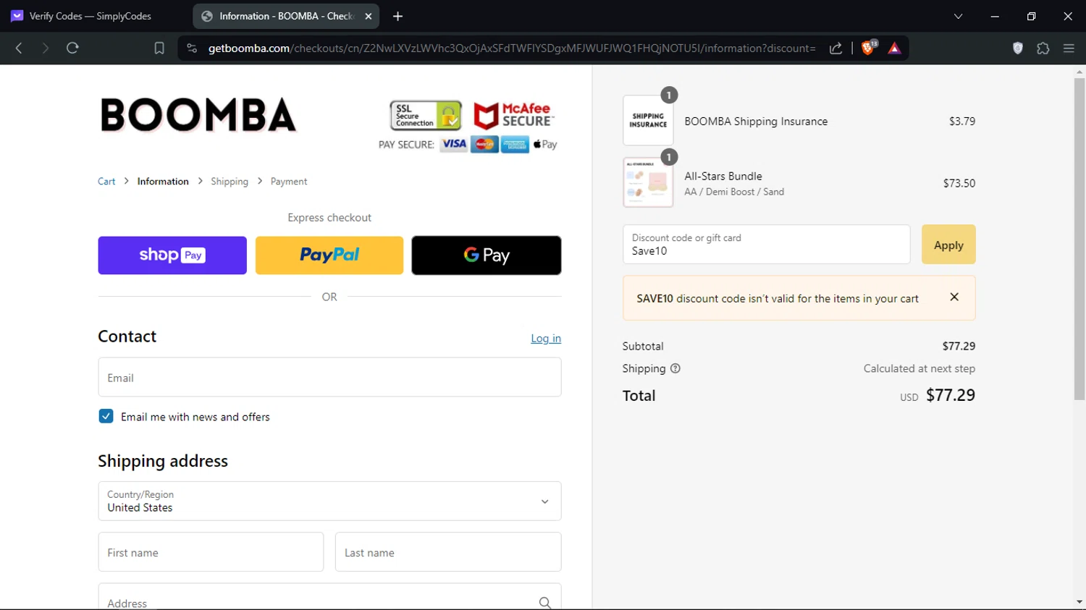Focus the Email input field
The image size is (1086, 610).
[x=329, y=377]
